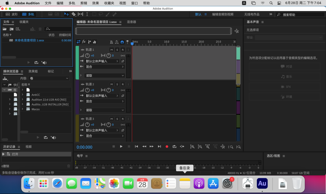
Task: Move playhead to next marker
Action: (x=159, y=147)
